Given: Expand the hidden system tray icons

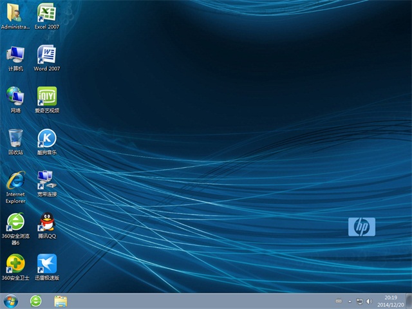Looking at the screenshot, I should 350,301.
